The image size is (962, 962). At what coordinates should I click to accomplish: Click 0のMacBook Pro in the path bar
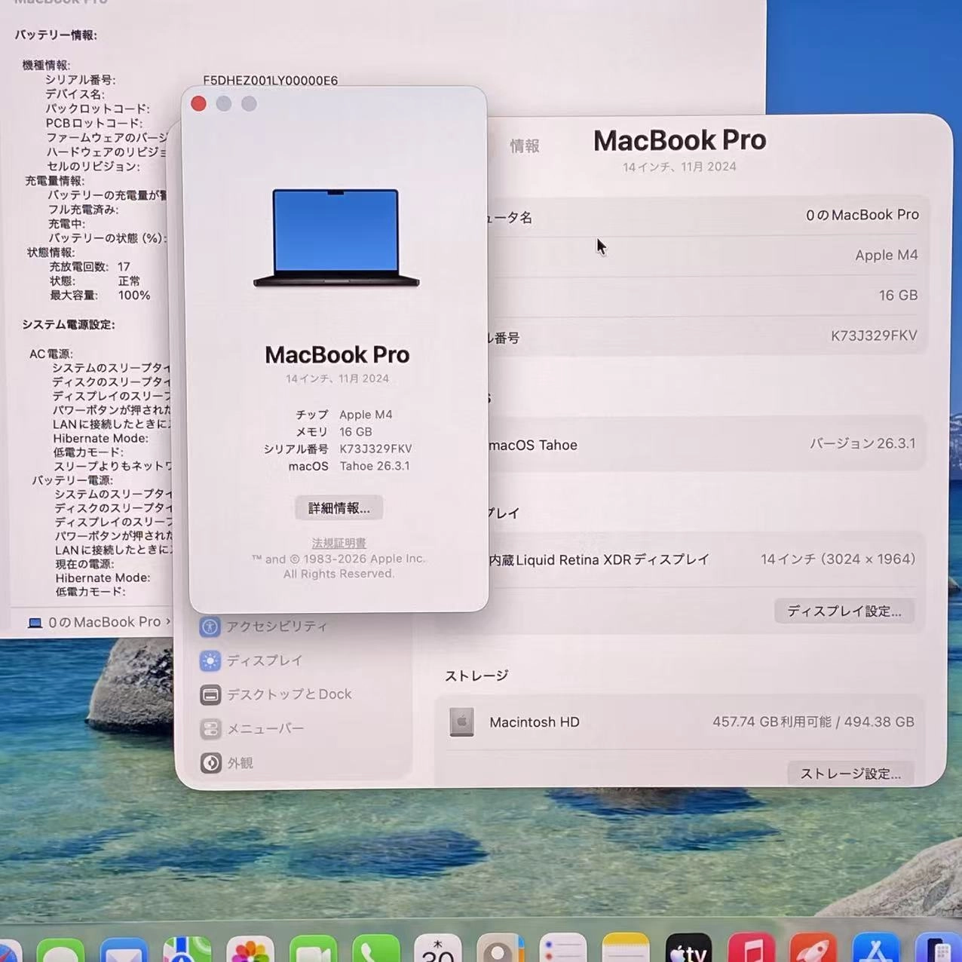(x=104, y=622)
